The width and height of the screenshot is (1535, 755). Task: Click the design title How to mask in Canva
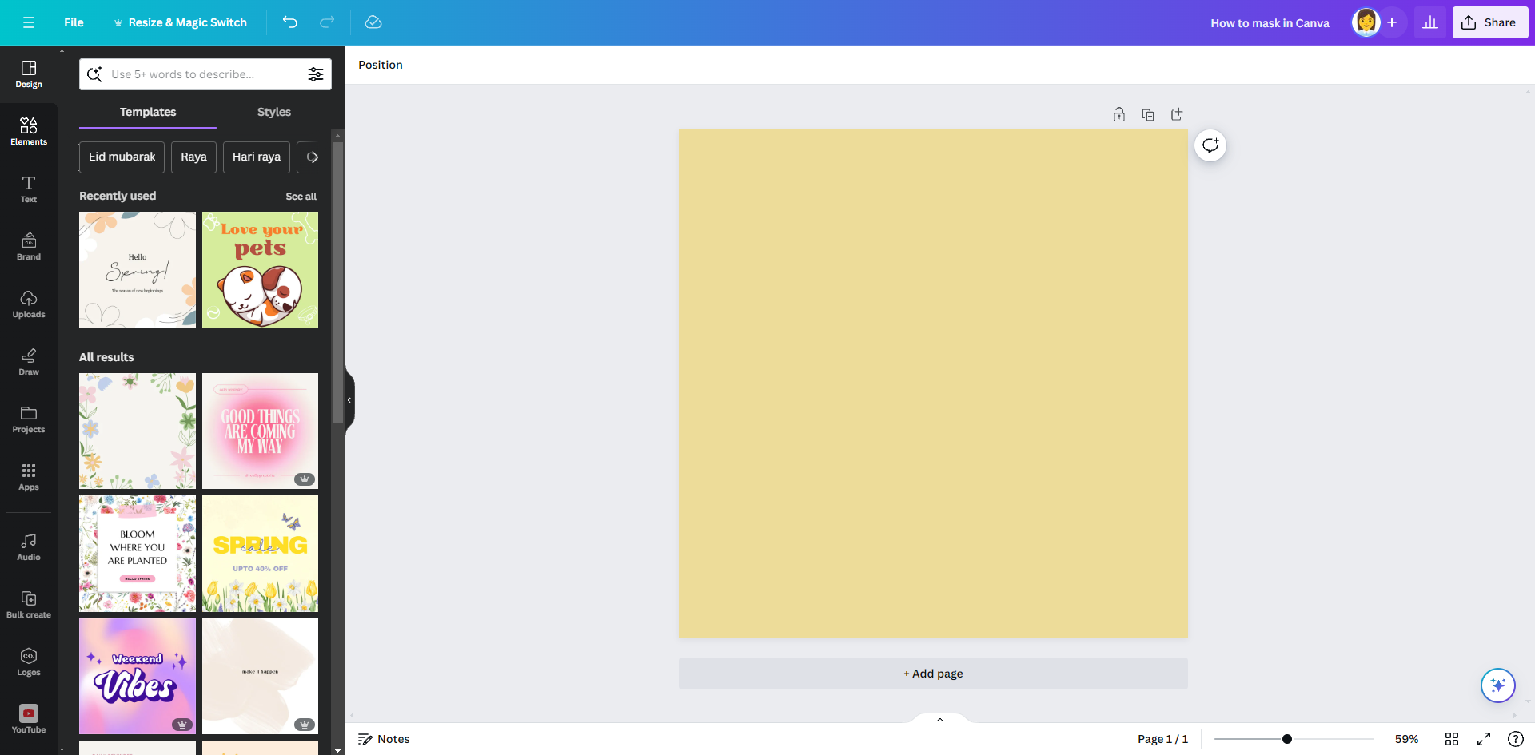click(1270, 23)
